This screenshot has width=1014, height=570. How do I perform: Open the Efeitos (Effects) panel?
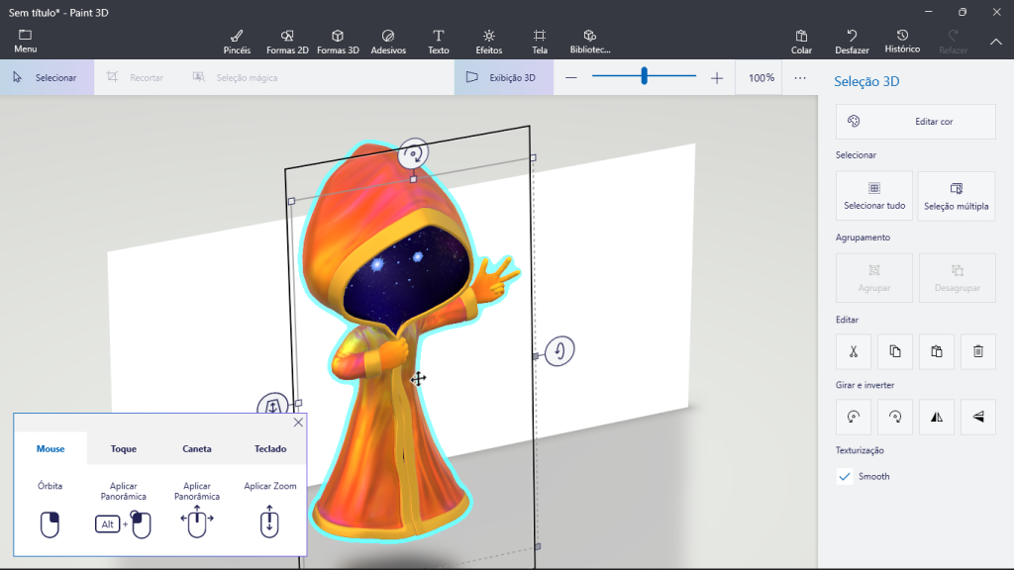pos(488,40)
